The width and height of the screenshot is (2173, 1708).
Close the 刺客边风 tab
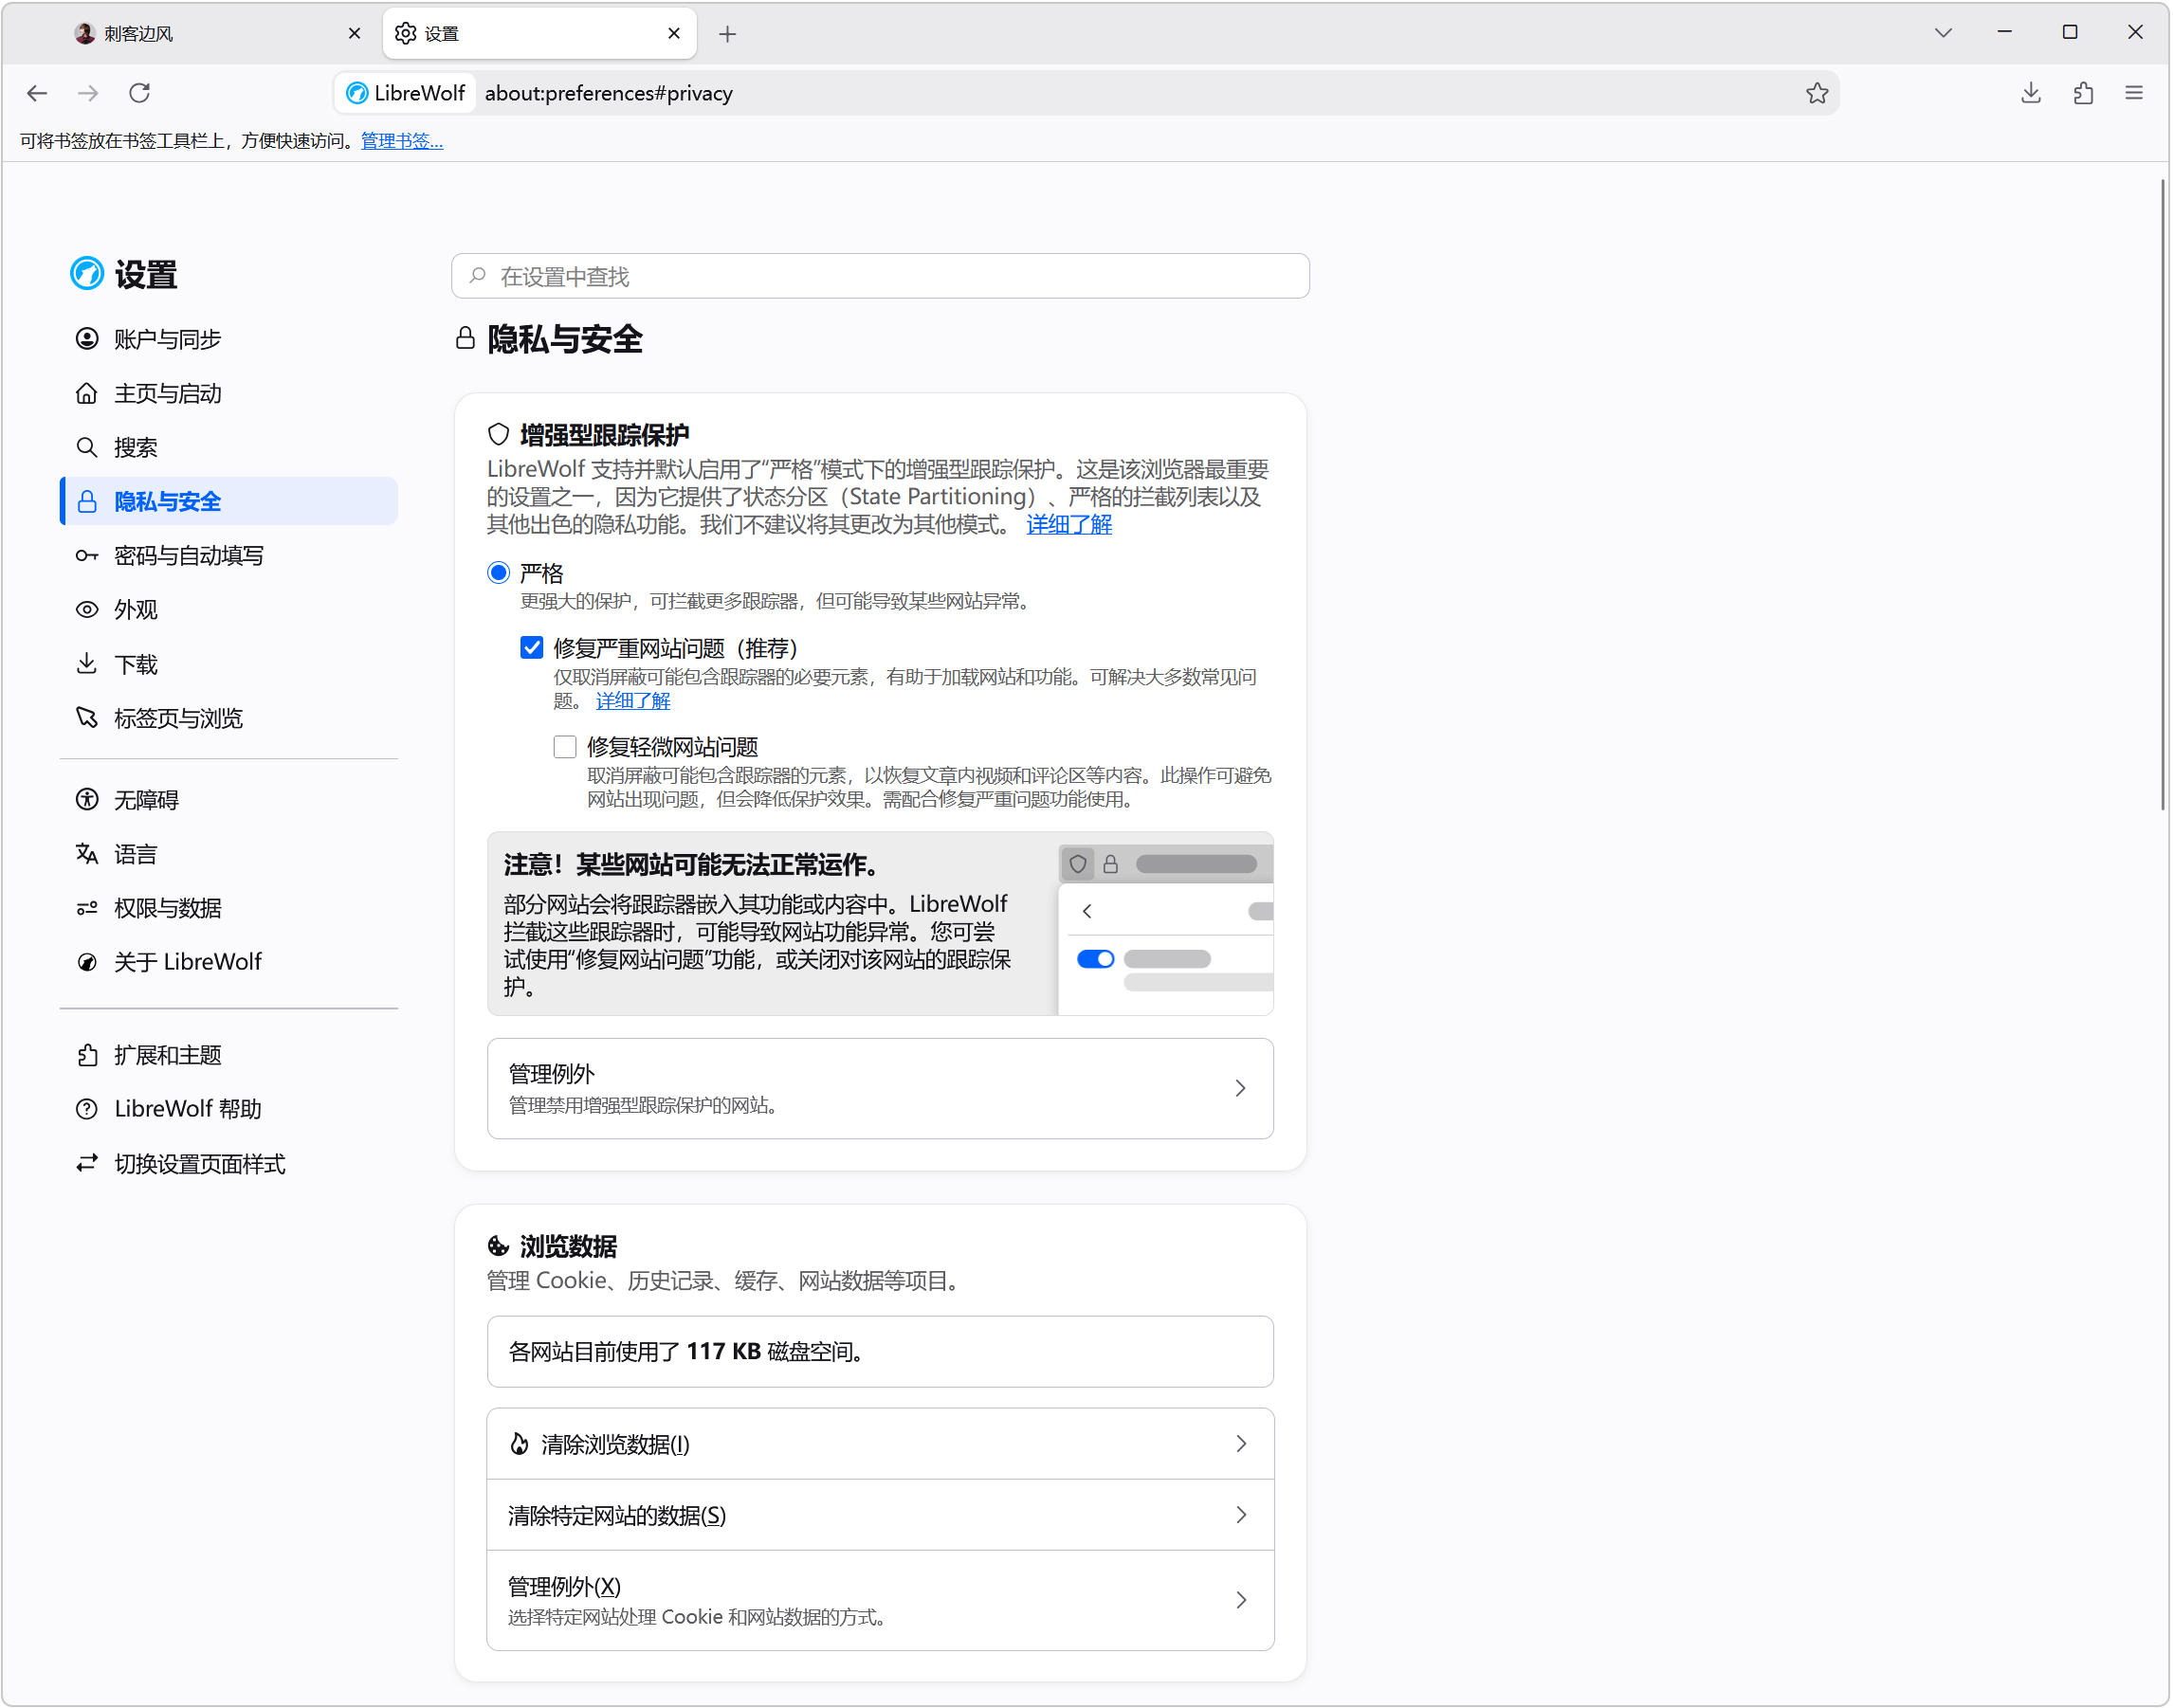(354, 34)
